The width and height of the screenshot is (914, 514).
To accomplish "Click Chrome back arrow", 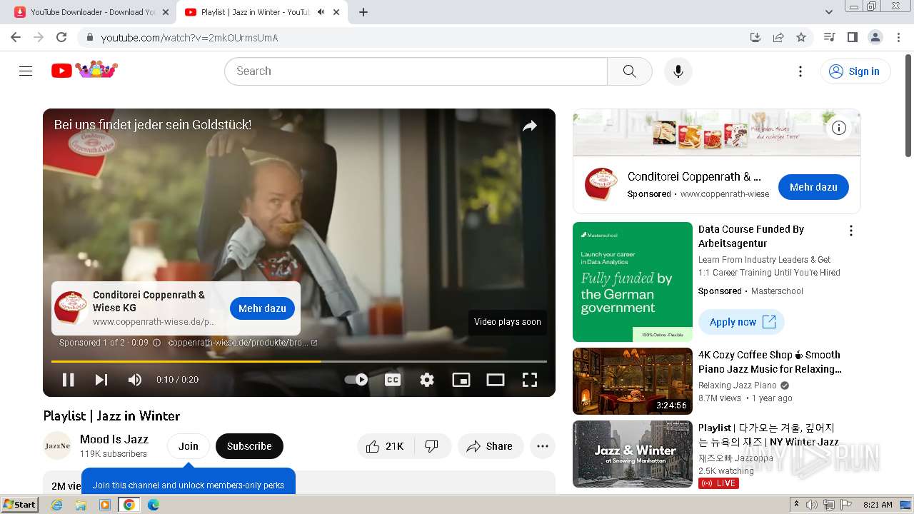I will pos(16,37).
